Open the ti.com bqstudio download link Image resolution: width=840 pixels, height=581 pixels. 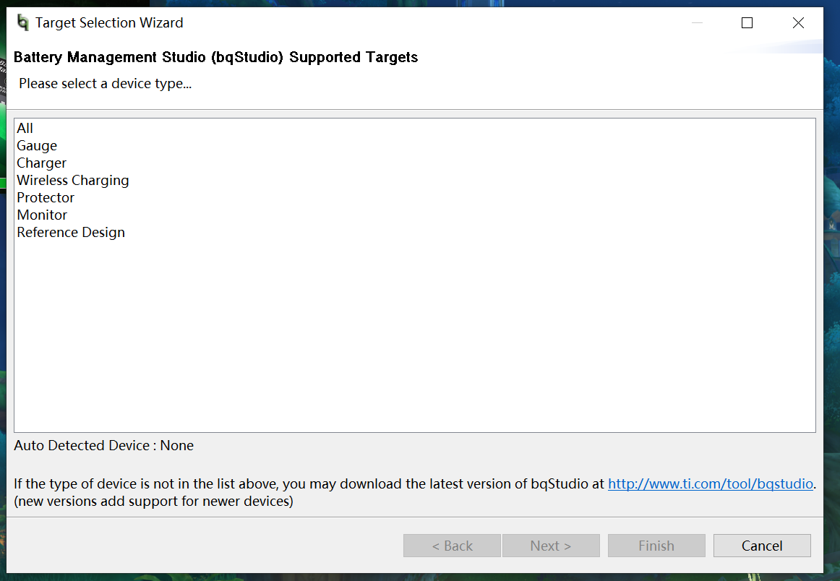click(711, 484)
